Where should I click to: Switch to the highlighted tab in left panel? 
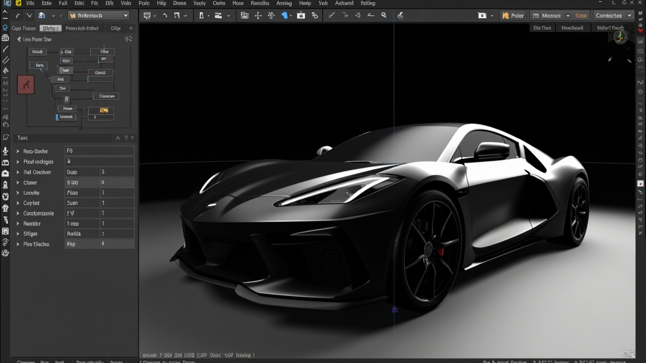click(x=49, y=28)
